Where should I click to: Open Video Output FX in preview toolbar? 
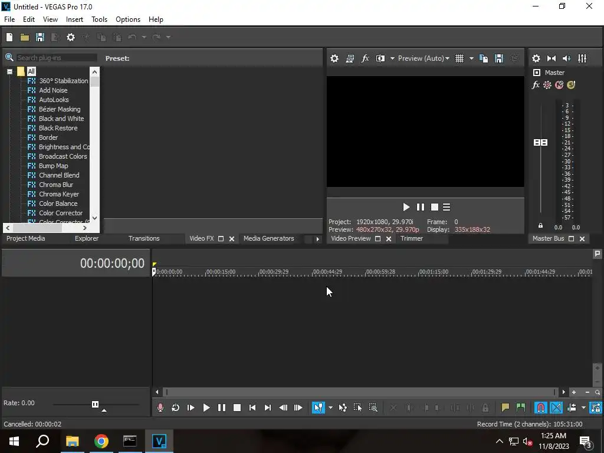point(365,58)
